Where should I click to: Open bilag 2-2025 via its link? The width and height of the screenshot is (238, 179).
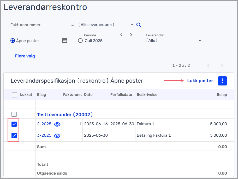click(44, 124)
